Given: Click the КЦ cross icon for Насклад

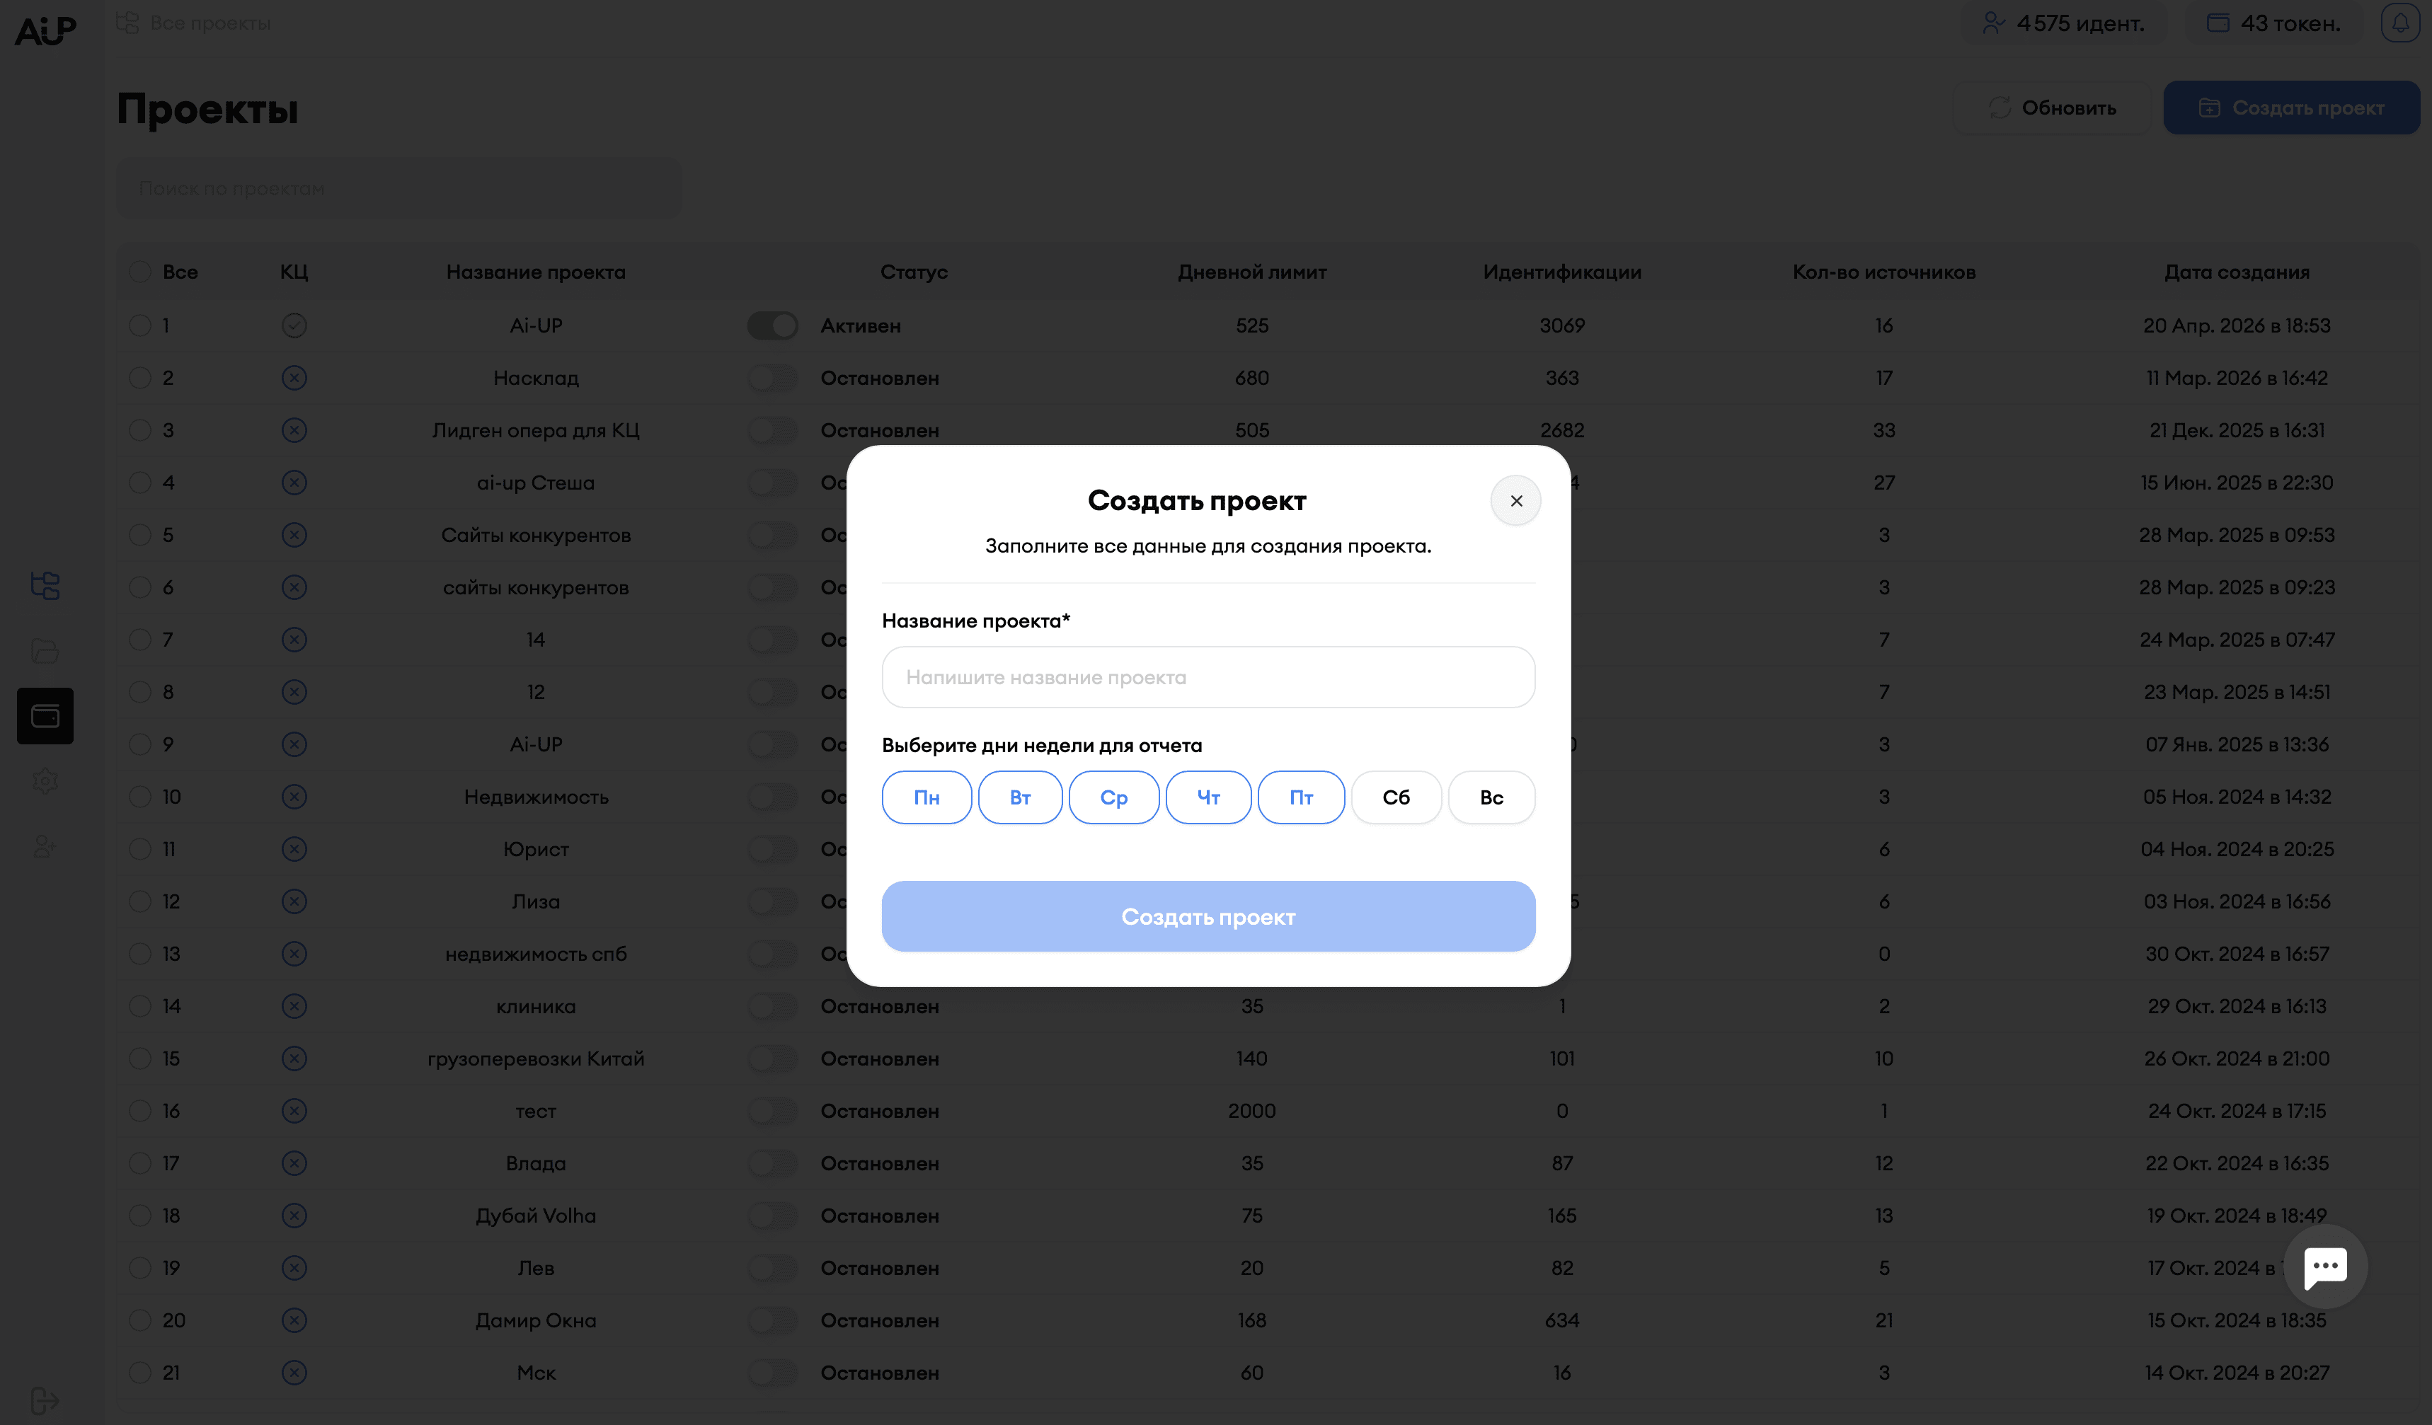Looking at the screenshot, I should click(x=294, y=377).
